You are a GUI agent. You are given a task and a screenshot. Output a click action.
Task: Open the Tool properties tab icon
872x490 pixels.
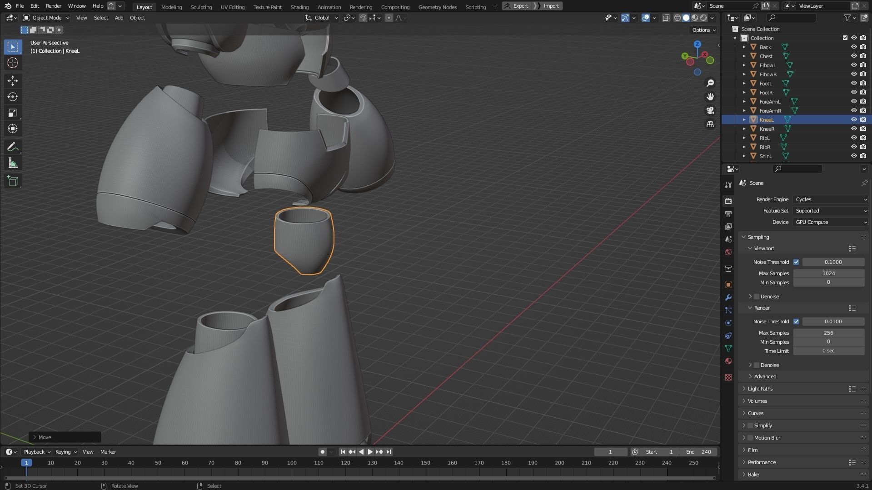728,184
